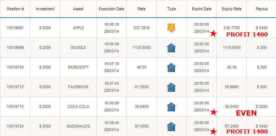Click the red star in McDONALD'S row
The width and height of the screenshot is (276, 136).
[x=214, y=131]
